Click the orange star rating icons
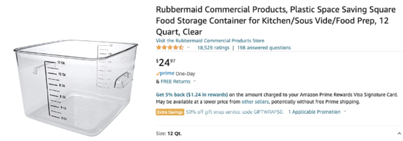Viewport: 403px width, 141px height. coord(170,48)
